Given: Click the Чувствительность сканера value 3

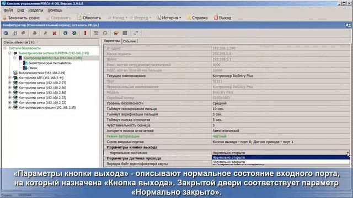Looking at the screenshot, I should pos(213,125).
